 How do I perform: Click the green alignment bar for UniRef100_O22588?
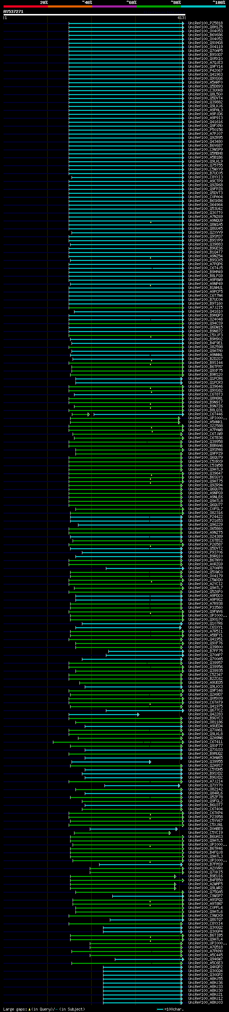pyautogui.click(x=127, y=426)
